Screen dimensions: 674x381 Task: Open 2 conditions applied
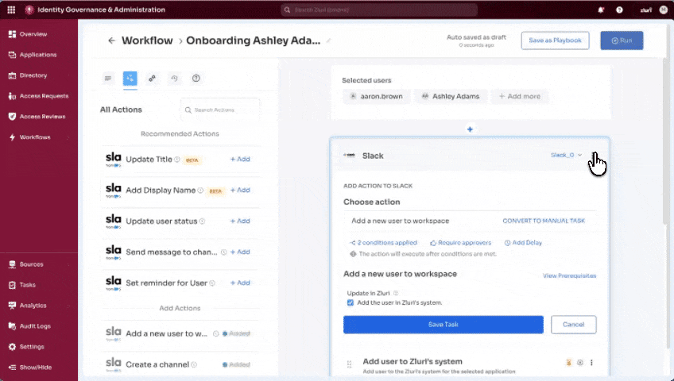point(383,243)
